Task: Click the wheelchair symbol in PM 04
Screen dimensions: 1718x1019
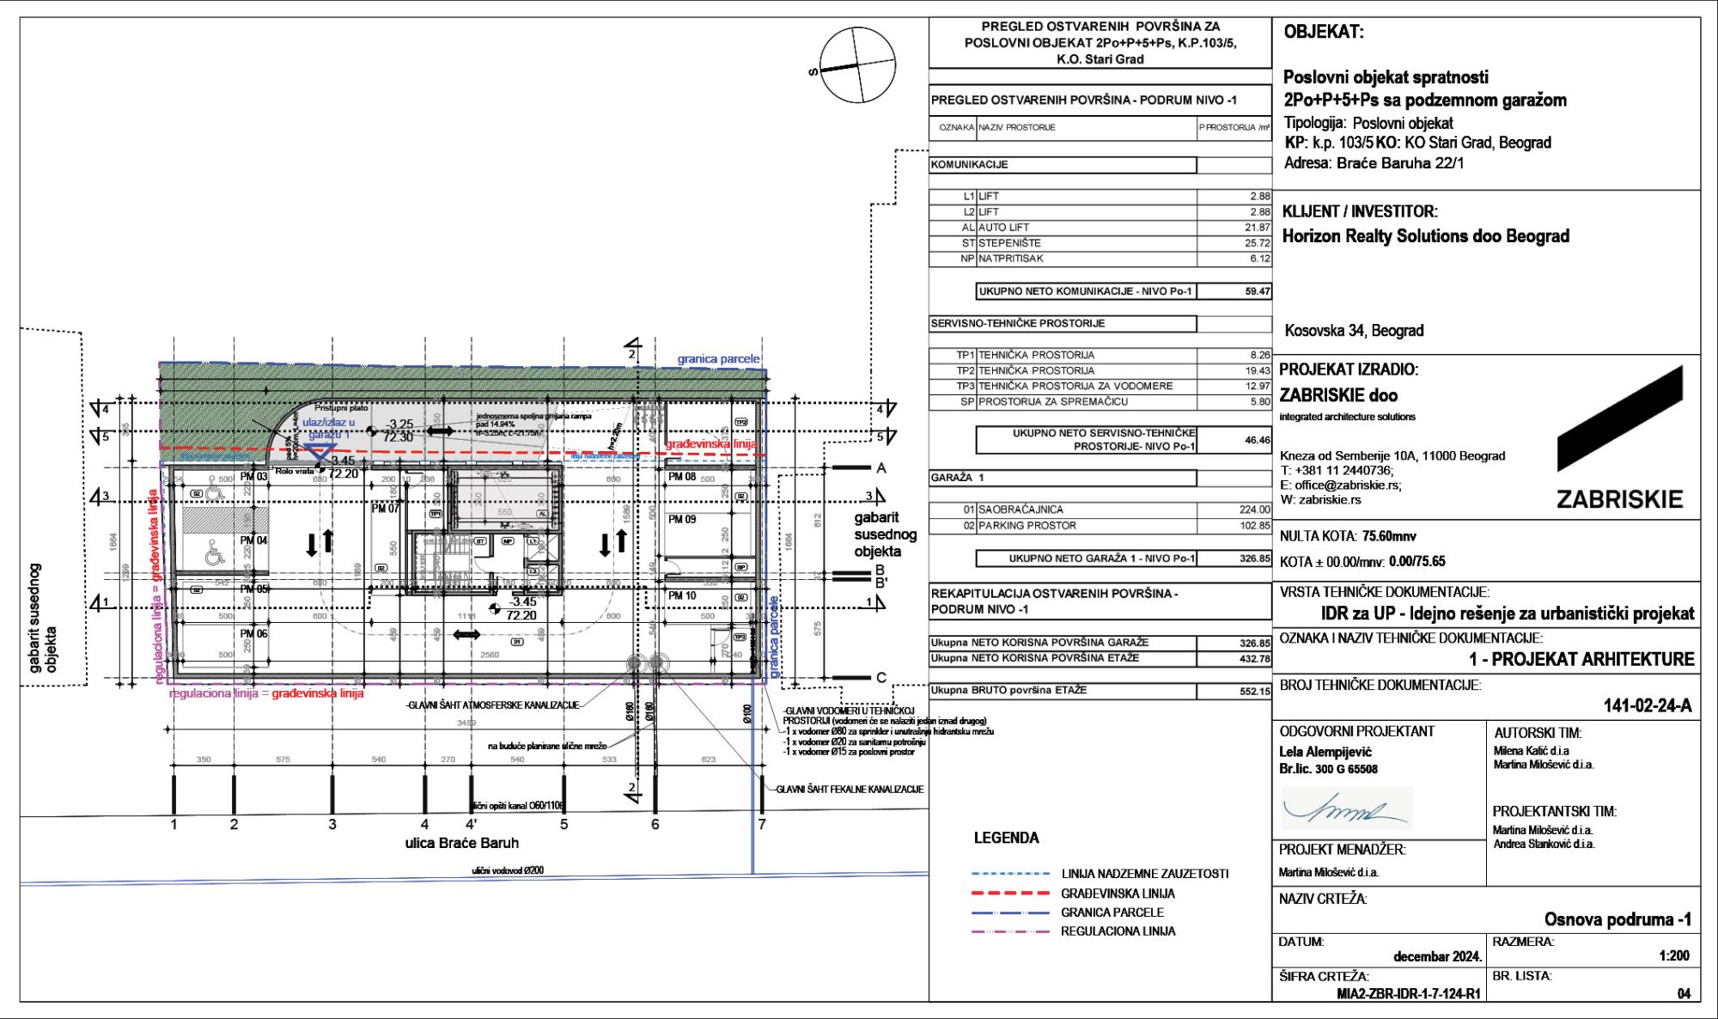Action: tap(214, 554)
